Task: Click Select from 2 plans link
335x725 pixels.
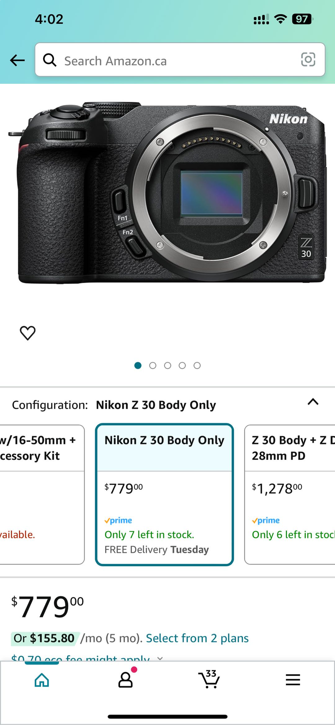Action: pyautogui.click(x=197, y=638)
